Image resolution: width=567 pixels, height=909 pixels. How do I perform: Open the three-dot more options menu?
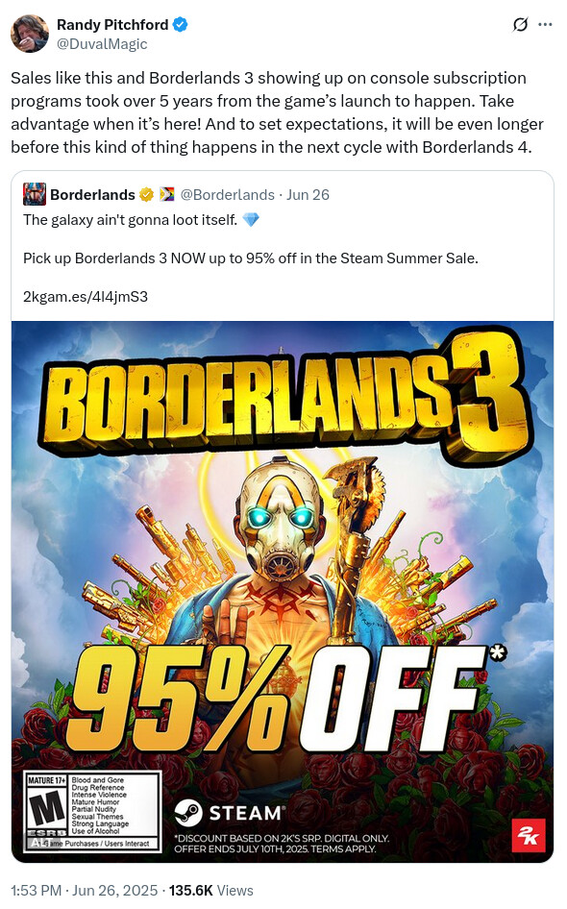[x=545, y=25]
